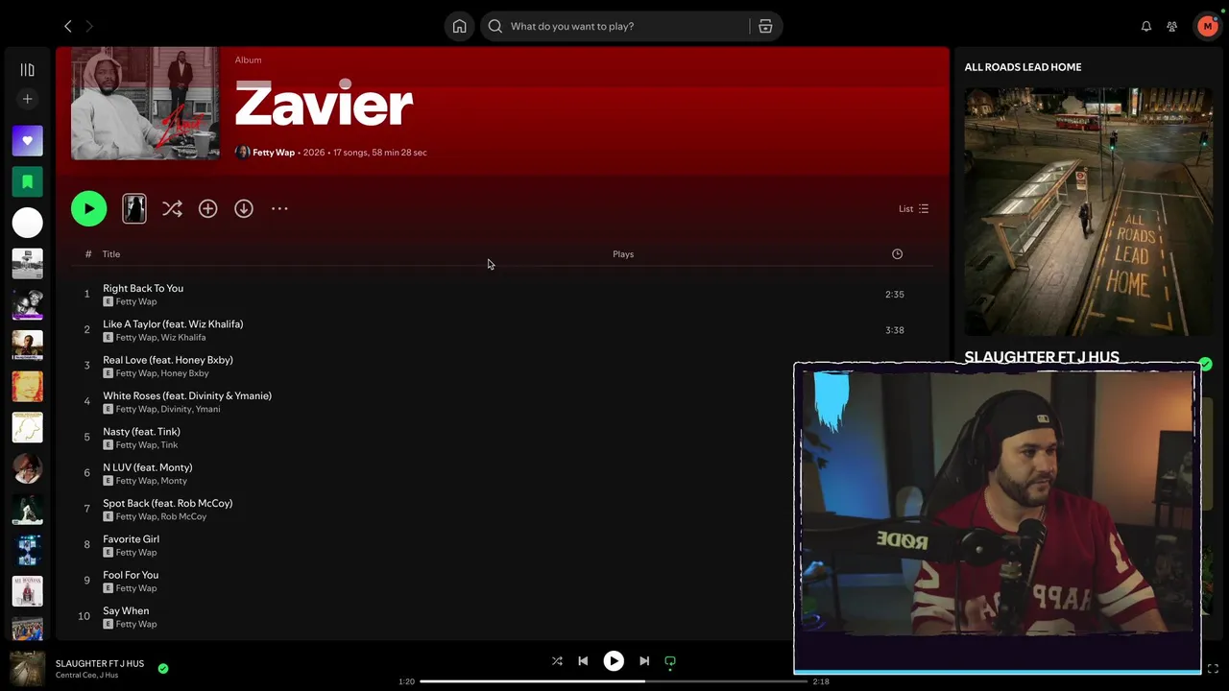Screen dimensions: 1229x691
Task: Click the search magnifier icon
Action: click(495, 26)
